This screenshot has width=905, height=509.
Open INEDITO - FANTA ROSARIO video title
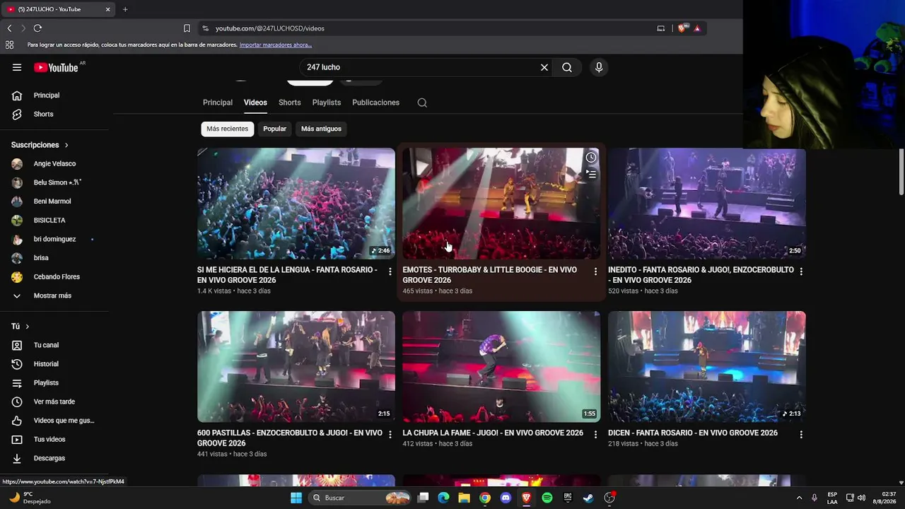(x=701, y=275)
